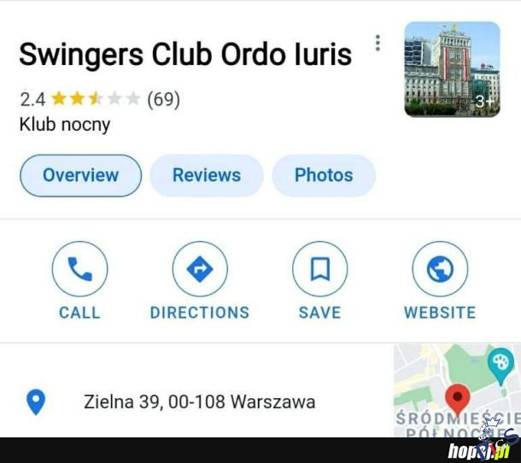Tap the phone Call icon
The image size is (521, 463).
[x=79, y=268]
